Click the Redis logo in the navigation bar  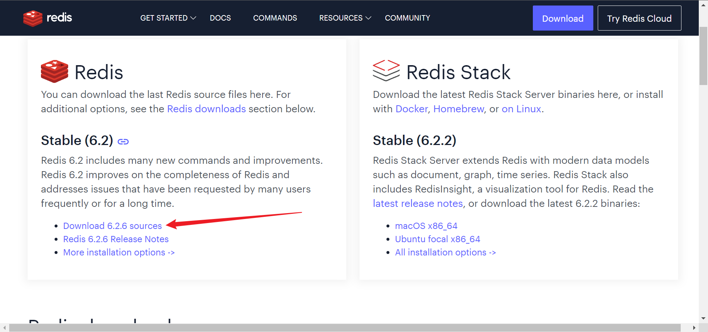(x=47, y=18)
